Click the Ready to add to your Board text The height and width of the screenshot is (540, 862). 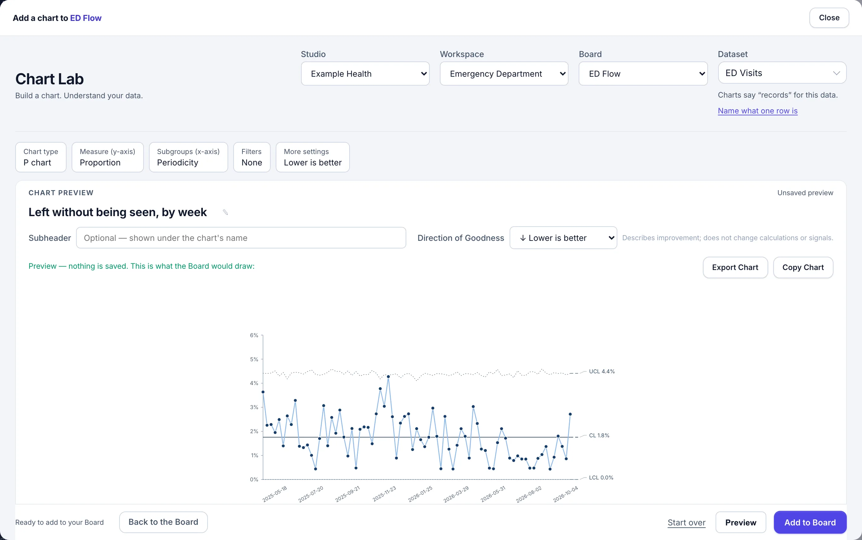(x=59, y=522)
